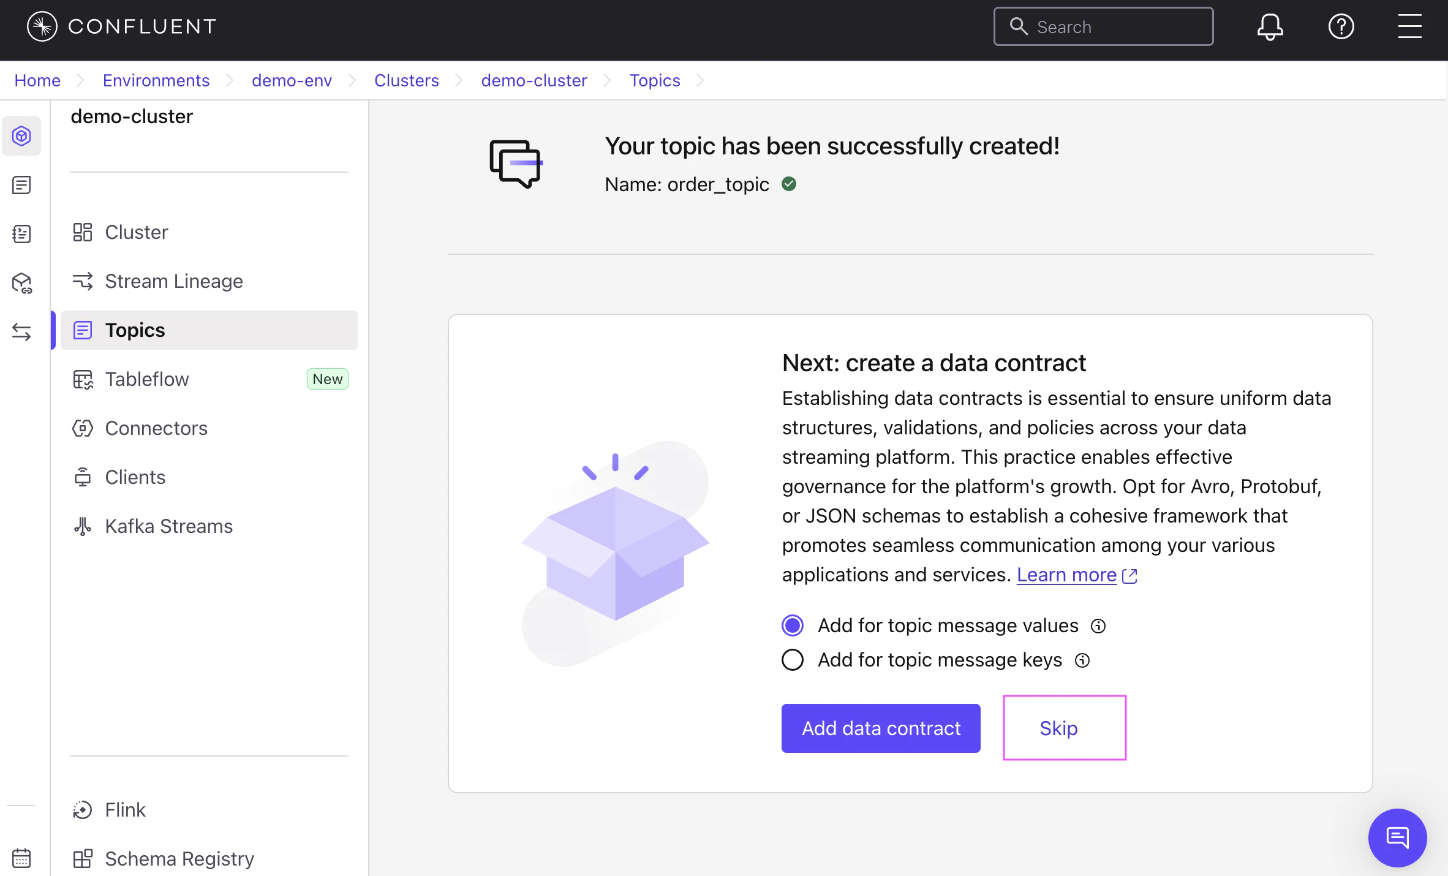Click the topic chat bubbles icon
1448x876 pixels.
pyautogui.click(x=516, y=164)
